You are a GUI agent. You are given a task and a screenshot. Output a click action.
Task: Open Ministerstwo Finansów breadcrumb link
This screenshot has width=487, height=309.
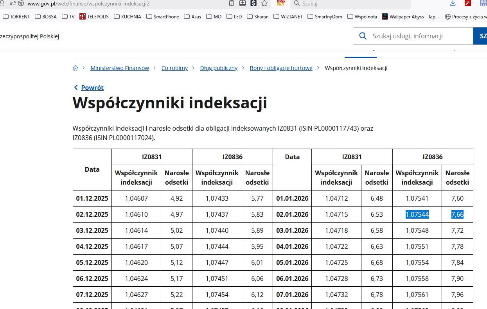(x=119, y=68)
